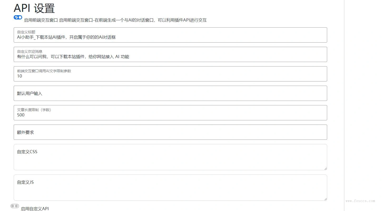Grab the resize handle of 自定义CSS textarea

click(x=325, y=168)
